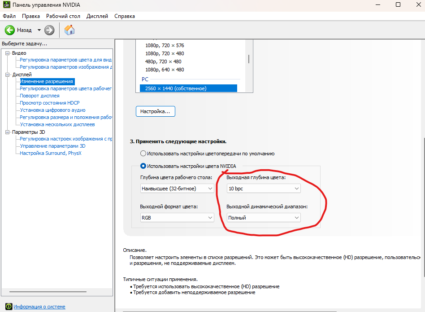This screenshot has height=312, width=425.
Task: Open 'Регулировка параметров цвета рабочег' item
Action: [x=65, y=88]
